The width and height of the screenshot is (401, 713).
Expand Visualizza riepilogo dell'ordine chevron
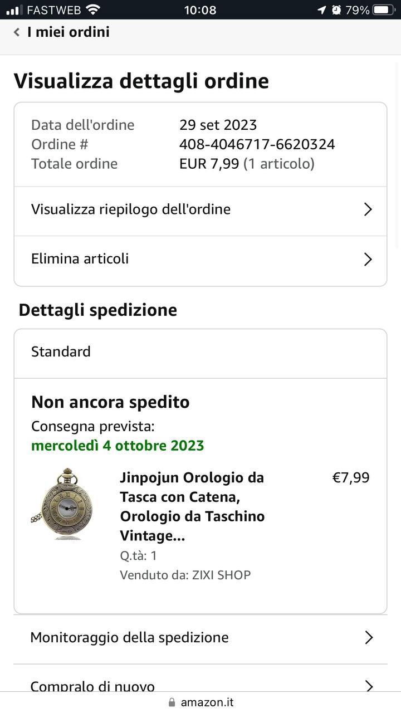(x=368, y=209)
